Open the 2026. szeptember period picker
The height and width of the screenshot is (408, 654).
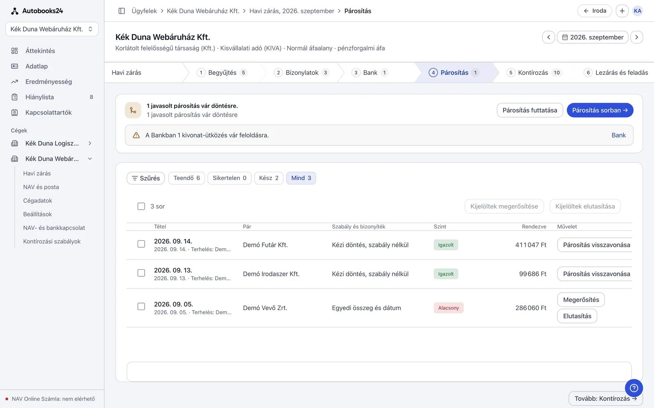click(x=593, y=37)
